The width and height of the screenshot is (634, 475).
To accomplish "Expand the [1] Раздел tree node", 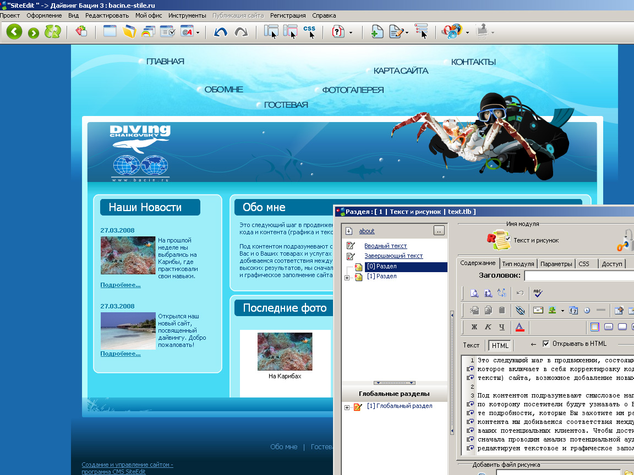I will pos(347,277).
